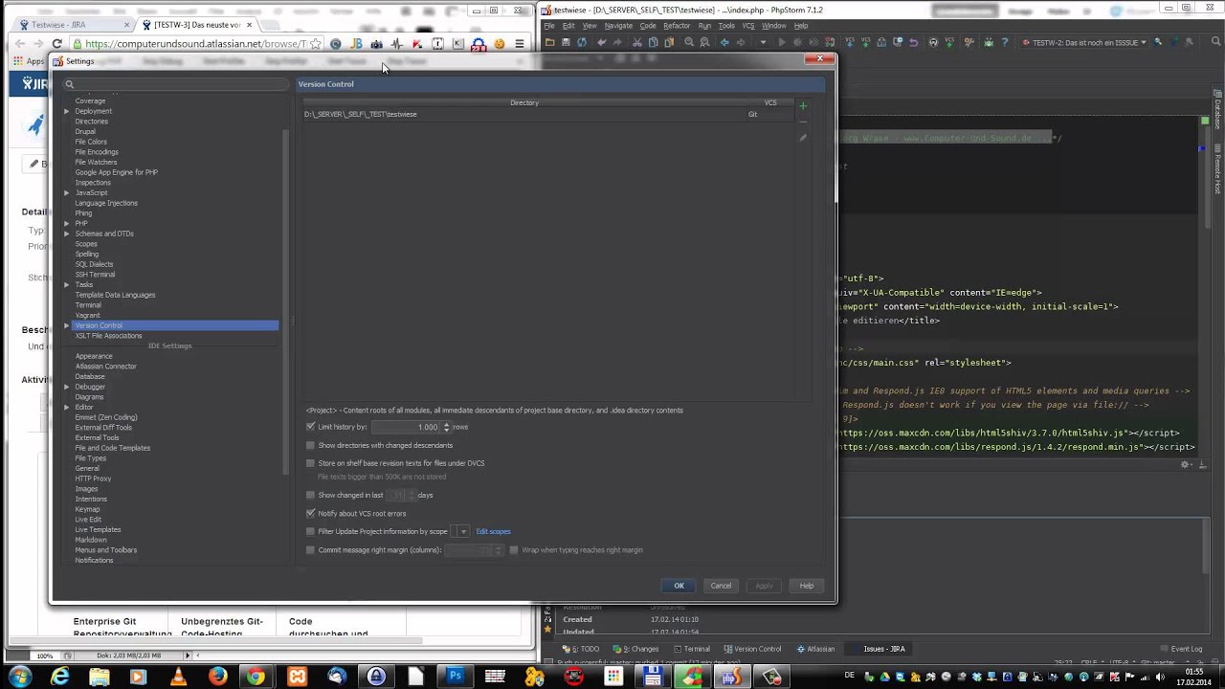Image resolution: width=1225 pixels, height=689 pixels.
Task: Expand Schemas and DTDs node
Action: click(67, 233)
